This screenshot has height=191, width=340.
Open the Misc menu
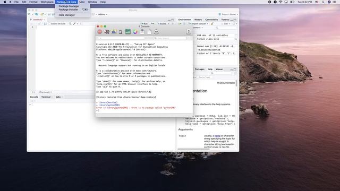(x=82, y=2)
